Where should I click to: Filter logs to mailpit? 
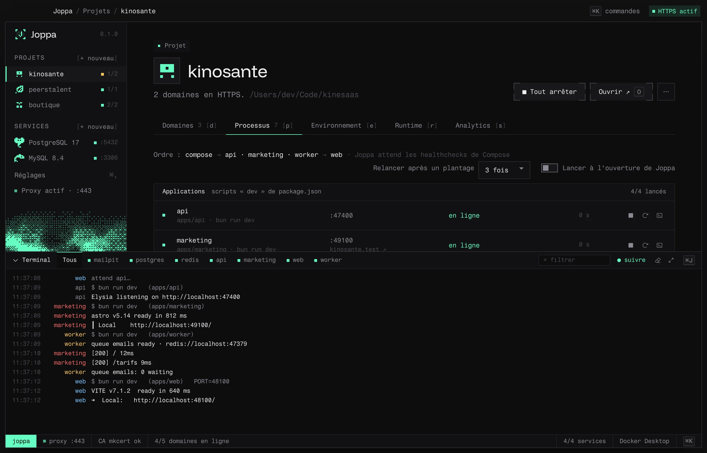point(103,260)
